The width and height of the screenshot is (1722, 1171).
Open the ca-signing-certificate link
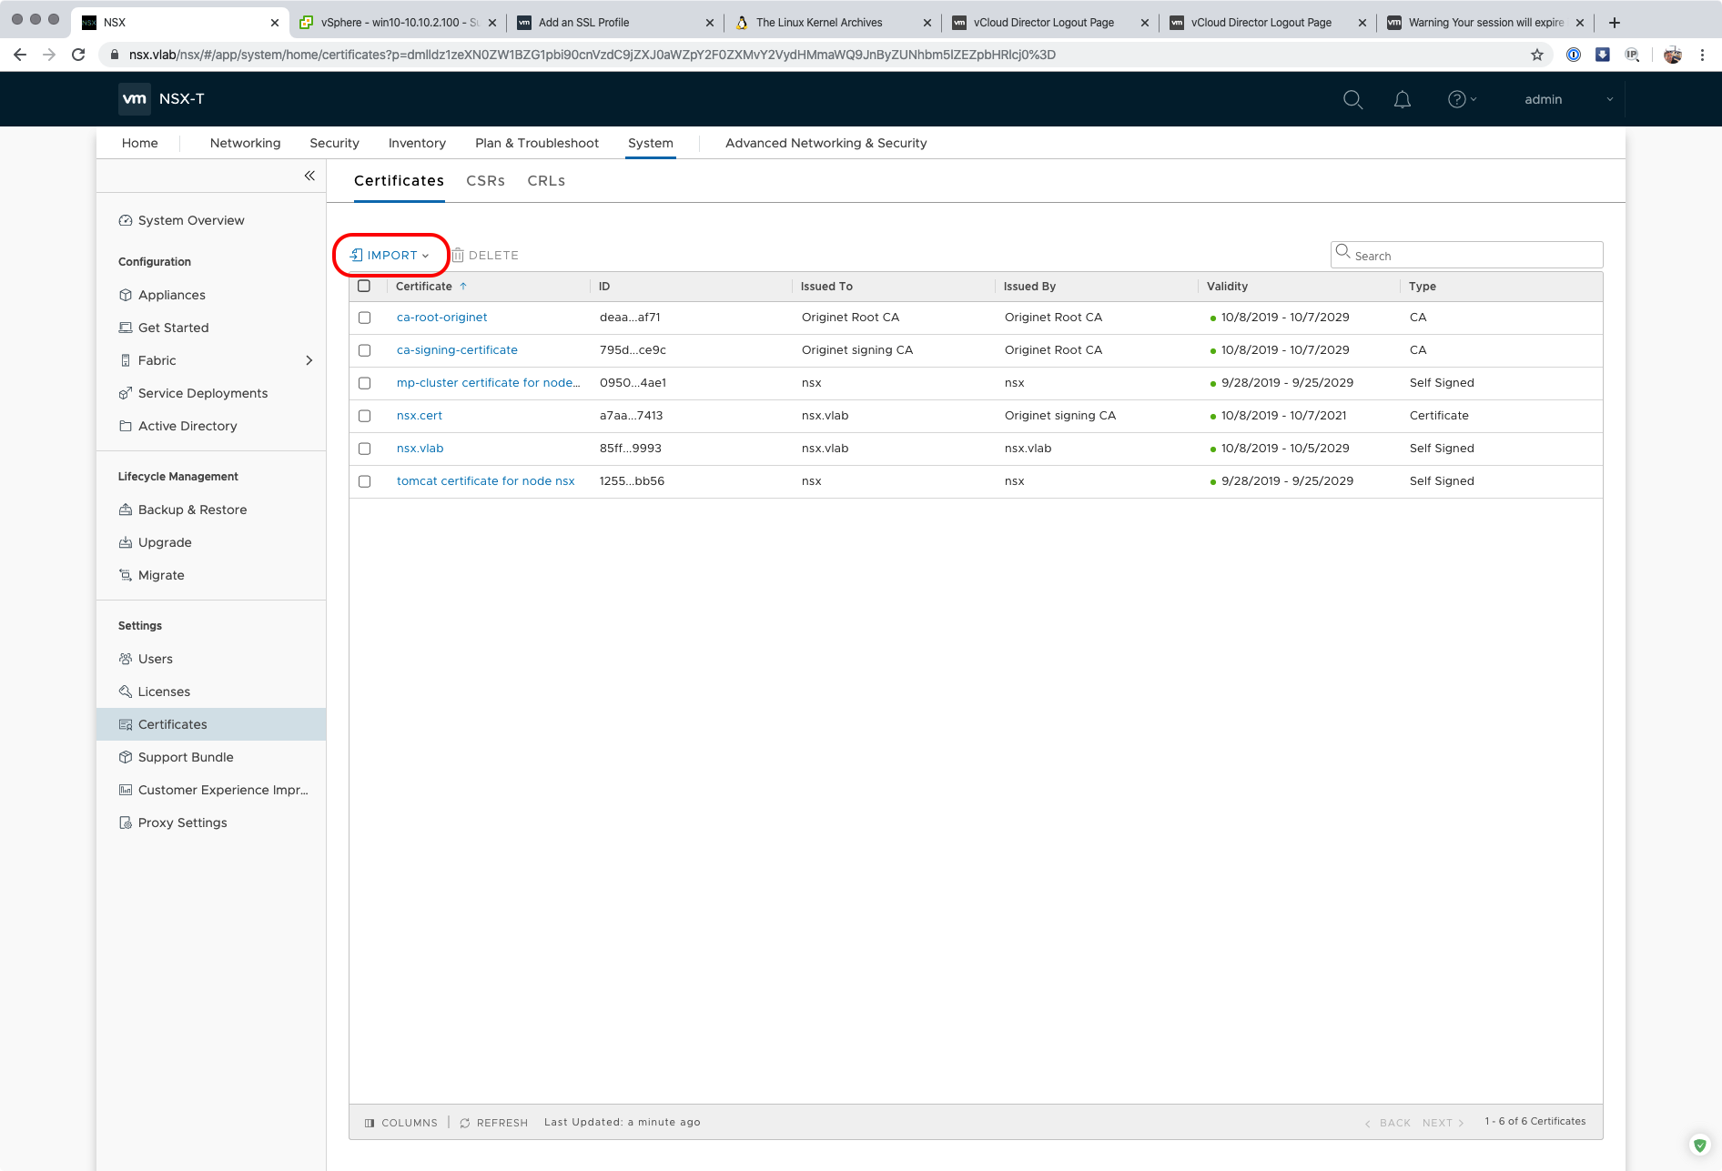(x=457, y=350)
